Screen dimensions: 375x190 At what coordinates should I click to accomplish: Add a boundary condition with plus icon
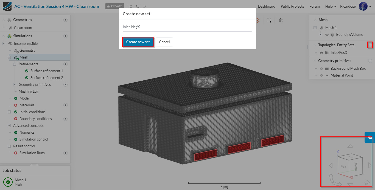pos(65,119)
